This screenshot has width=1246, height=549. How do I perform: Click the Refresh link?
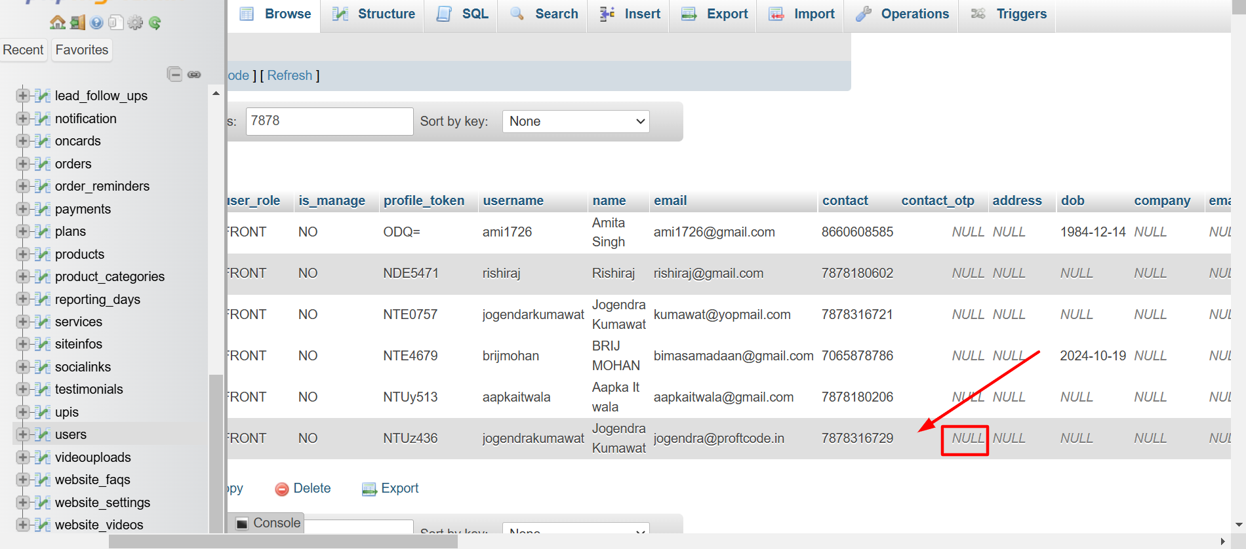point(289,75)
